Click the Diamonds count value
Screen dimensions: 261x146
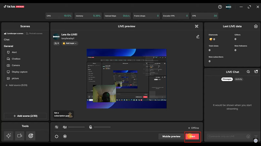(x=214, y=39)
